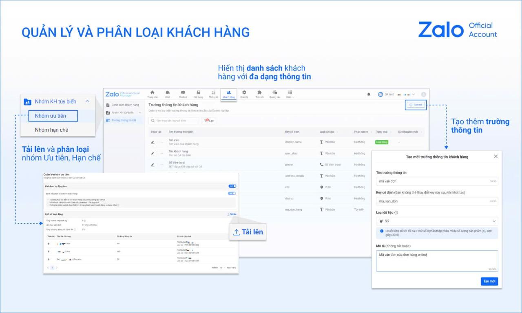Go to next page arrow in pagination
This screenshot has height=313, width=522.
[57, 268]
